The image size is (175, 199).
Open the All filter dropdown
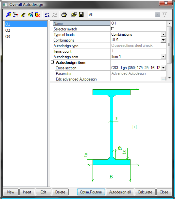tap(158, 15)
